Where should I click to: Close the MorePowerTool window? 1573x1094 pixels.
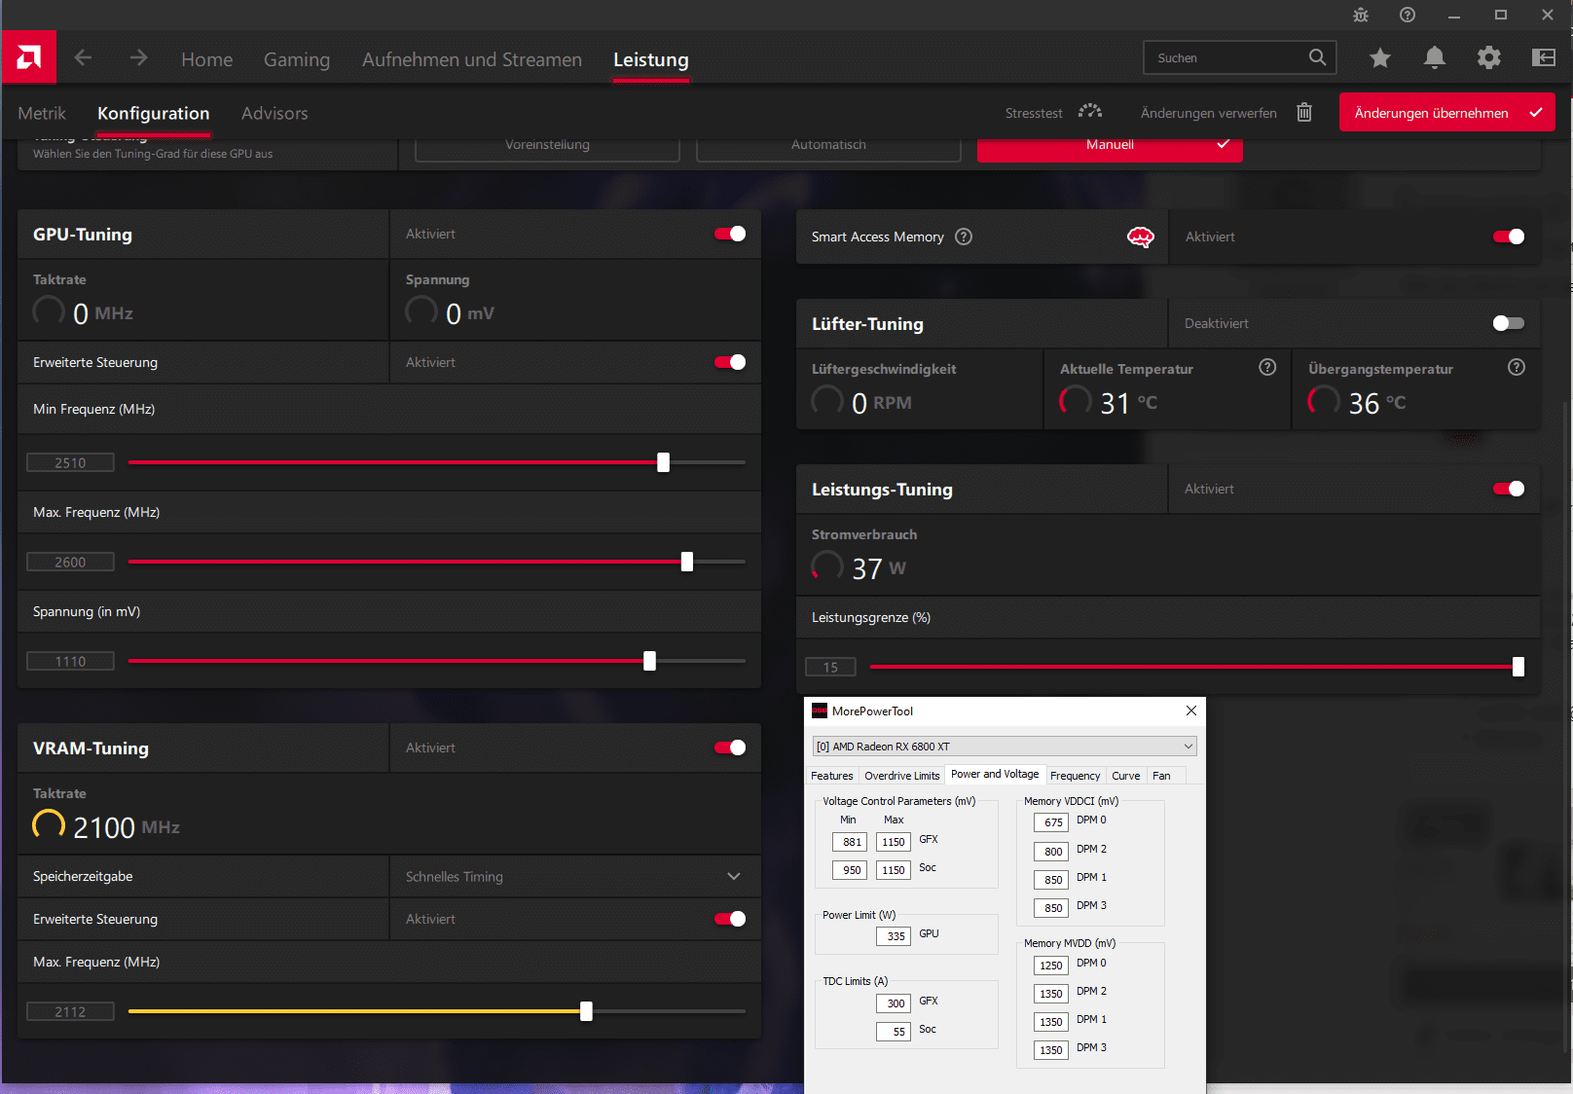tap(1191, 711)
